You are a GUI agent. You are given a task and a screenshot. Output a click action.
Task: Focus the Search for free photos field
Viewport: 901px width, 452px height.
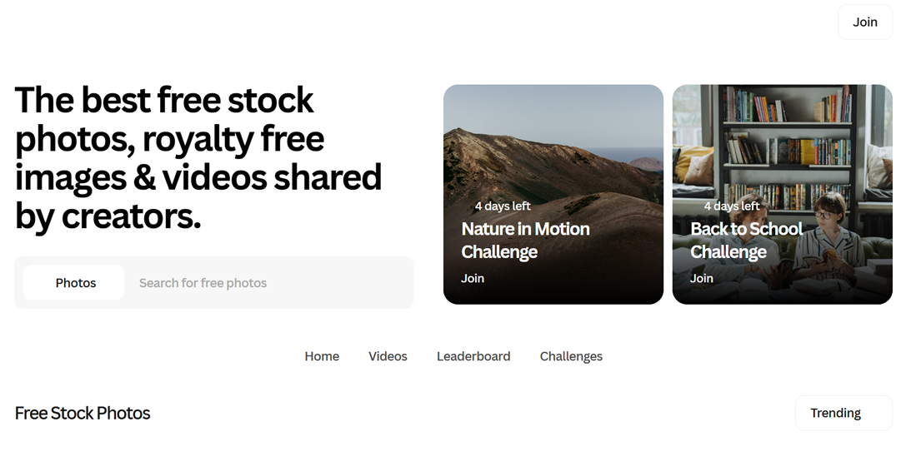[x=267, y=283]
